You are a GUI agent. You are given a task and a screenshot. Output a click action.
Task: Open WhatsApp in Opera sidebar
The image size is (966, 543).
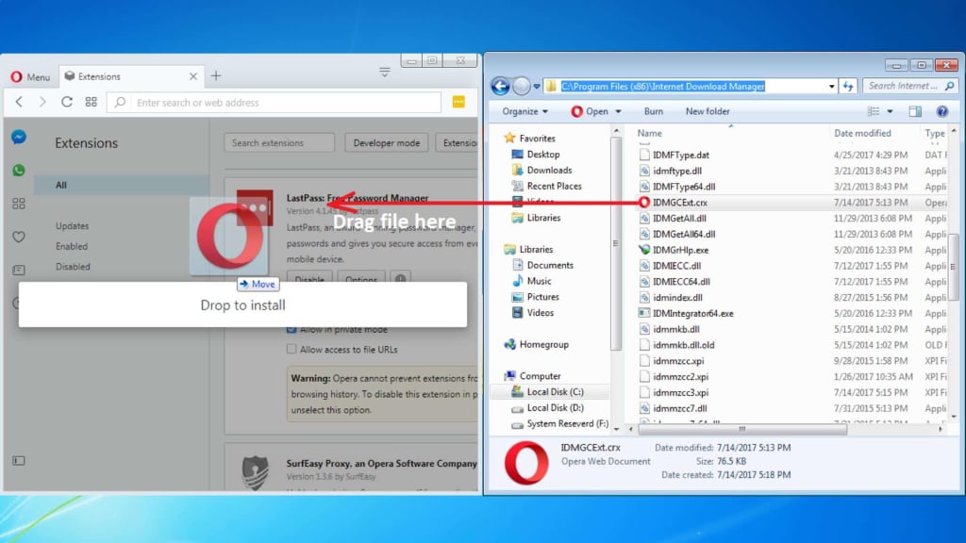tap(19, 170)
